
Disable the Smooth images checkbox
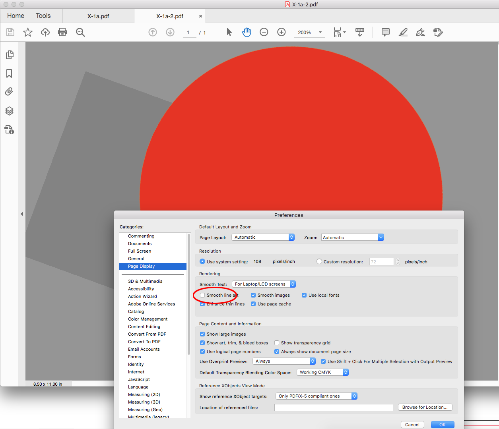(x=253, y=295)
